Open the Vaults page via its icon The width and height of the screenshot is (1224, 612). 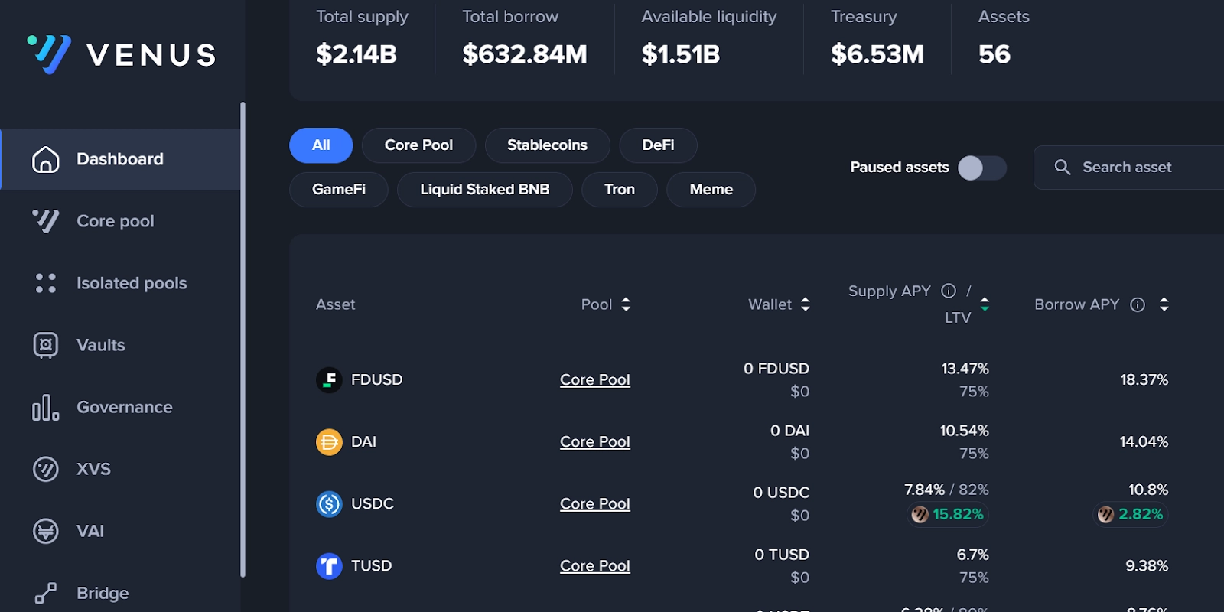tap(46, 345)
